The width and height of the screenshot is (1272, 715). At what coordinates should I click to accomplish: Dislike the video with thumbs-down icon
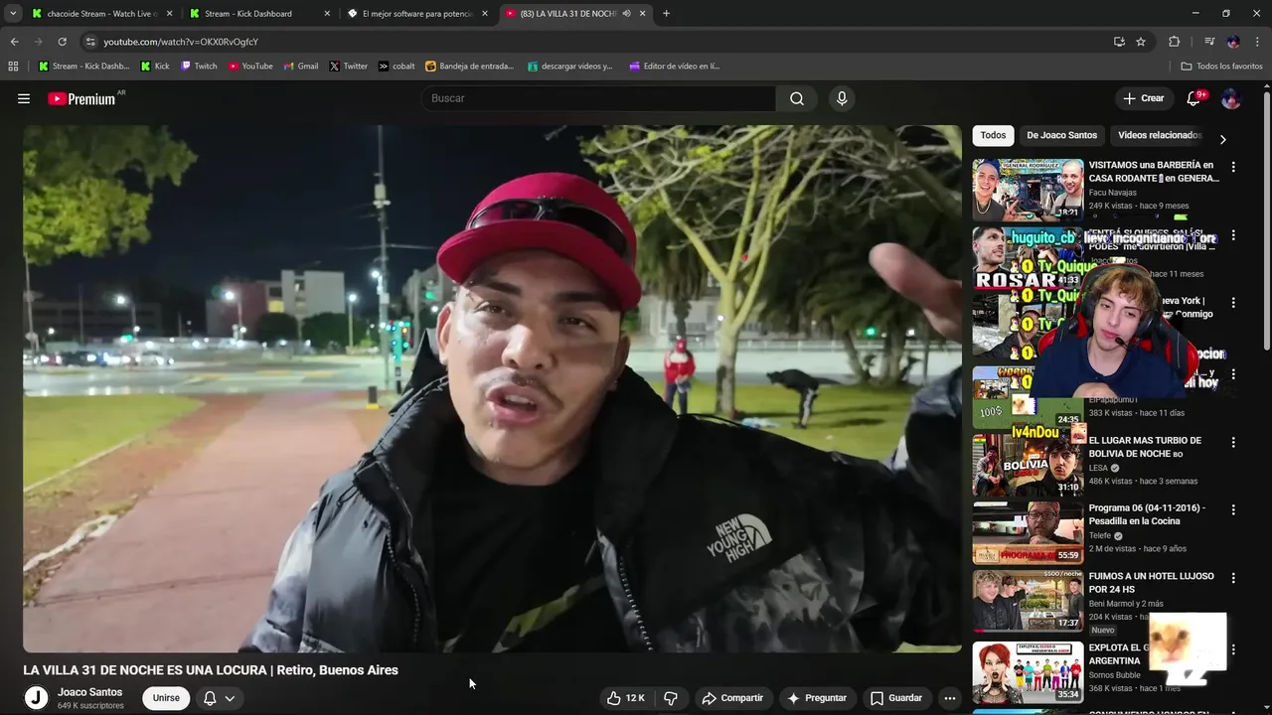[671, 698]
